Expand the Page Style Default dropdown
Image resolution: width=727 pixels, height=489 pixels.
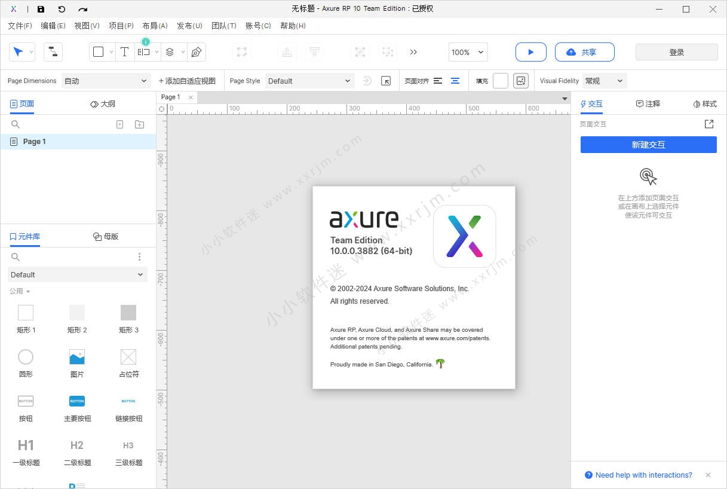pyautogui.click(x=309, y=81)
